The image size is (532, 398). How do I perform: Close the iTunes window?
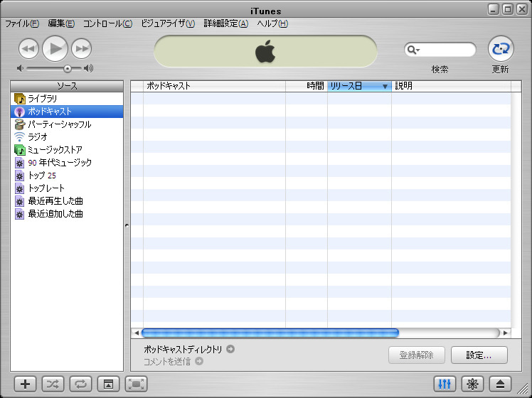(522, 9)
